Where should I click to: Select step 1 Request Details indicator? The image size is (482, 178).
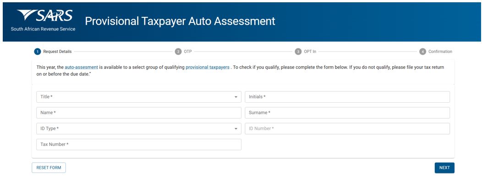(x=53, y=52)
